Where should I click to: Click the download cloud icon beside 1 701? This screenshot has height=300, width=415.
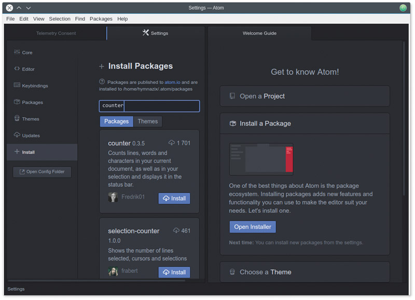click(x=172, y=143)
